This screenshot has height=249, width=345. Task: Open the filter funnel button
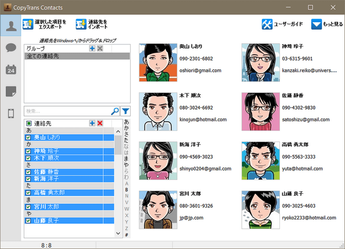click(x=125, y=111)
